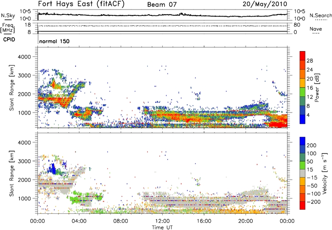Click the '18' frequency axis value
This screenshot has height=230, width=332.
point(28,25)
